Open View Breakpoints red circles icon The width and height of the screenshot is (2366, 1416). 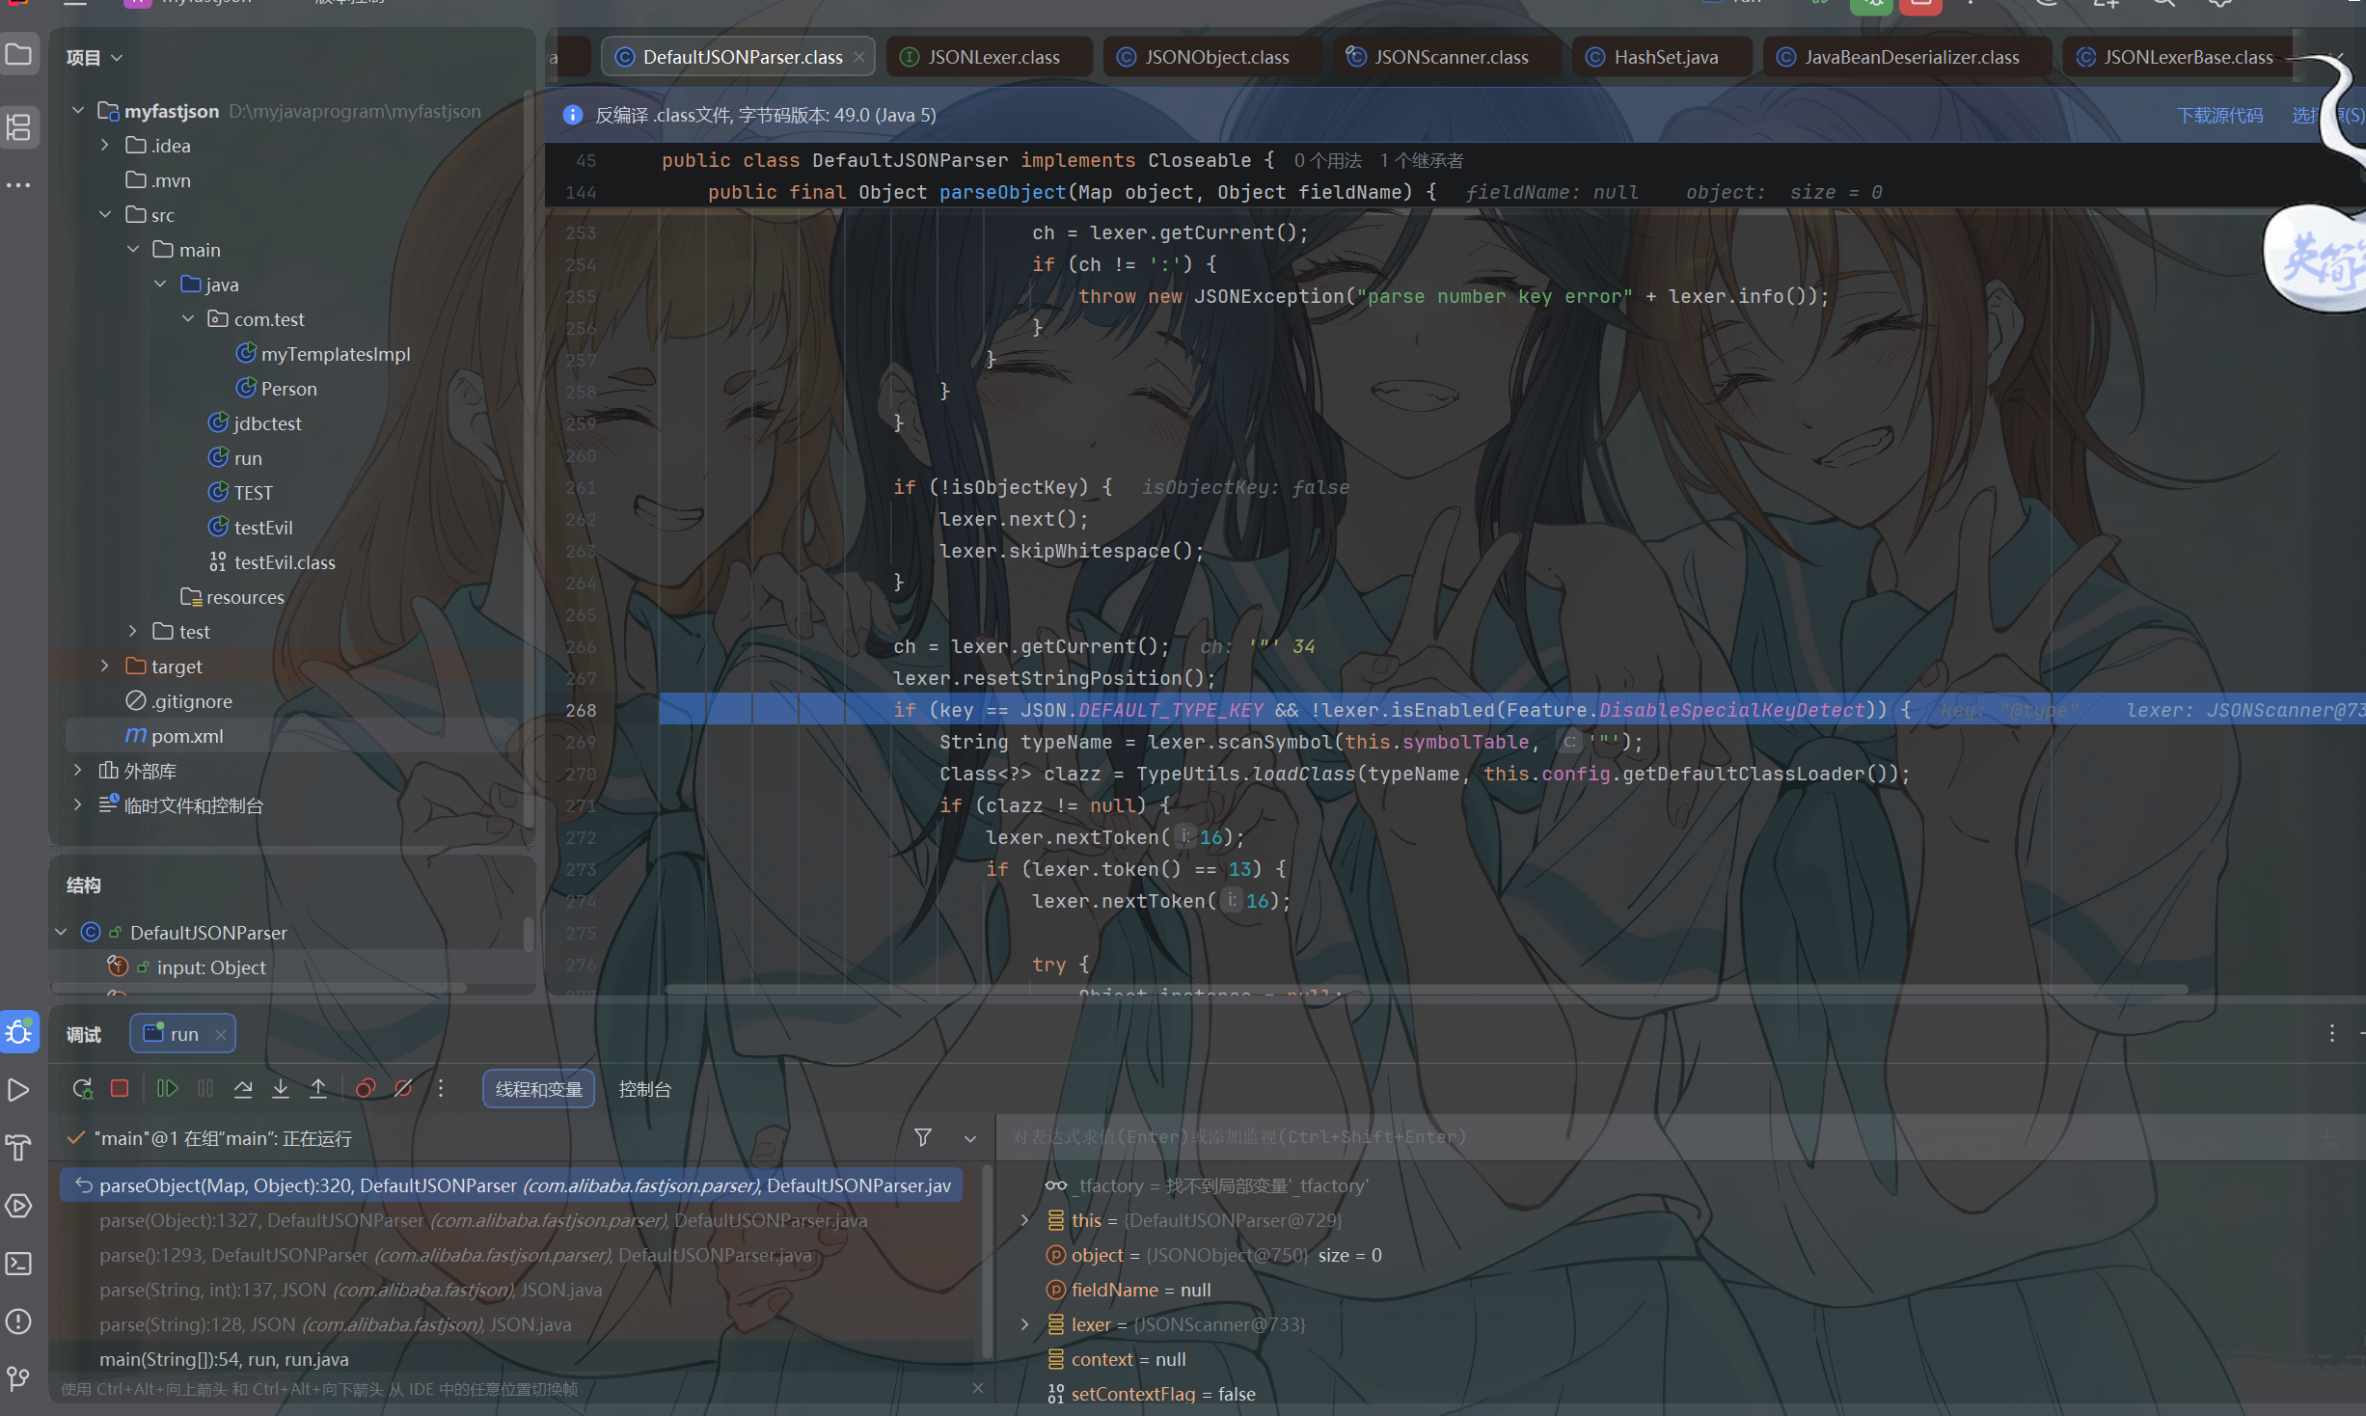click(366, 1089)
